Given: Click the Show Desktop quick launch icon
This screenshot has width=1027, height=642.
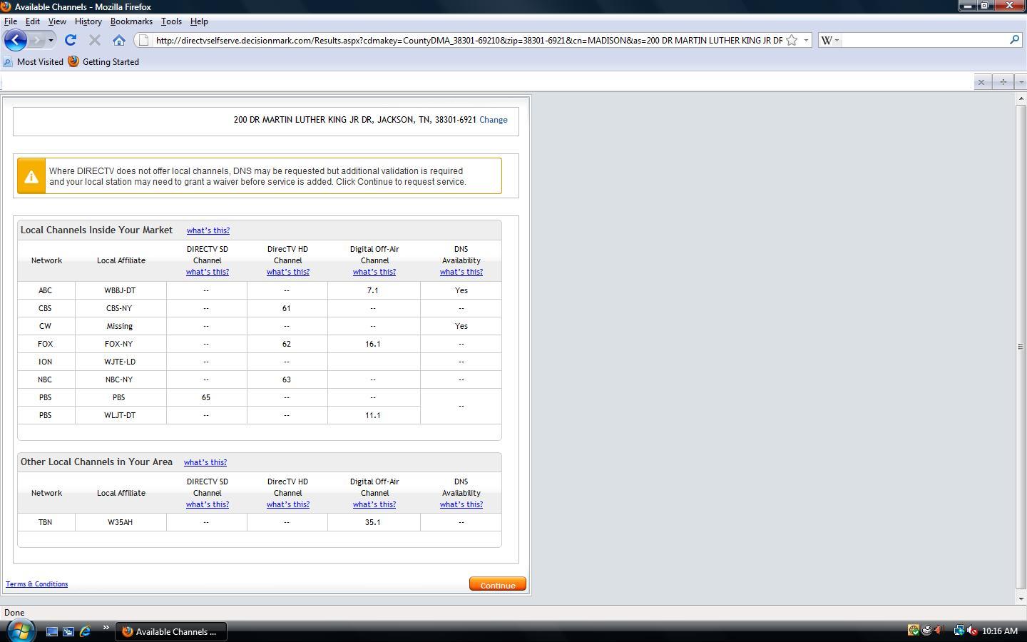Looking at the screenshot, I should click(52, 631).
